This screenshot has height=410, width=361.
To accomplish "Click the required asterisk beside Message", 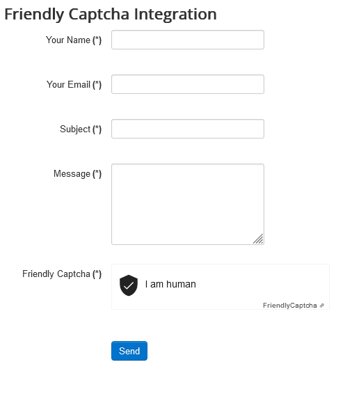I will (97, 173).
